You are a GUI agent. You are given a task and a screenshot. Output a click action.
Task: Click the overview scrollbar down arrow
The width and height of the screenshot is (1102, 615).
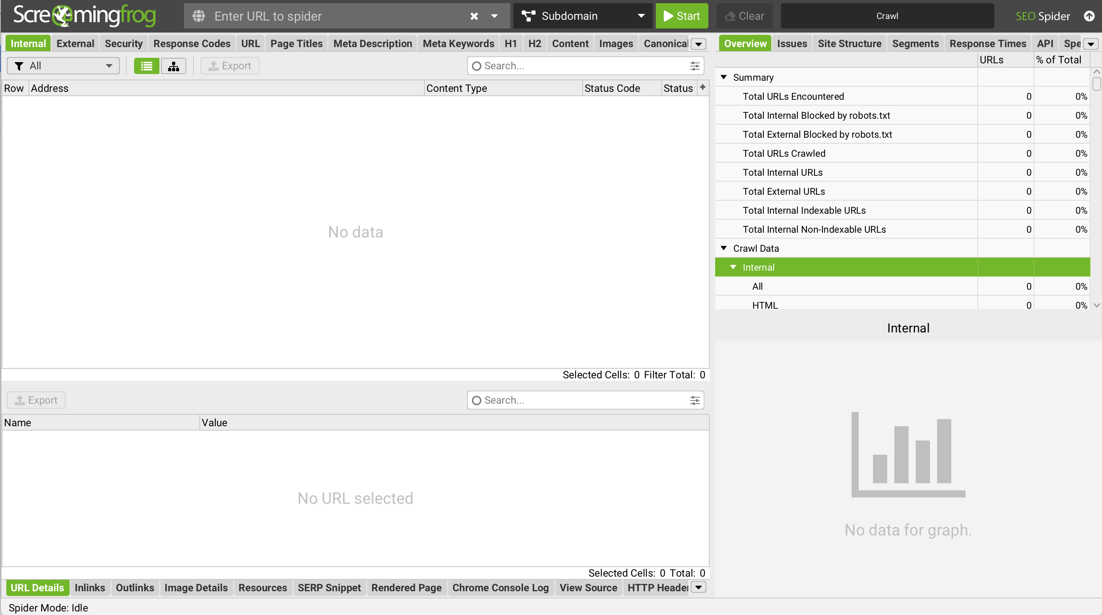(x=1096, y=305)
